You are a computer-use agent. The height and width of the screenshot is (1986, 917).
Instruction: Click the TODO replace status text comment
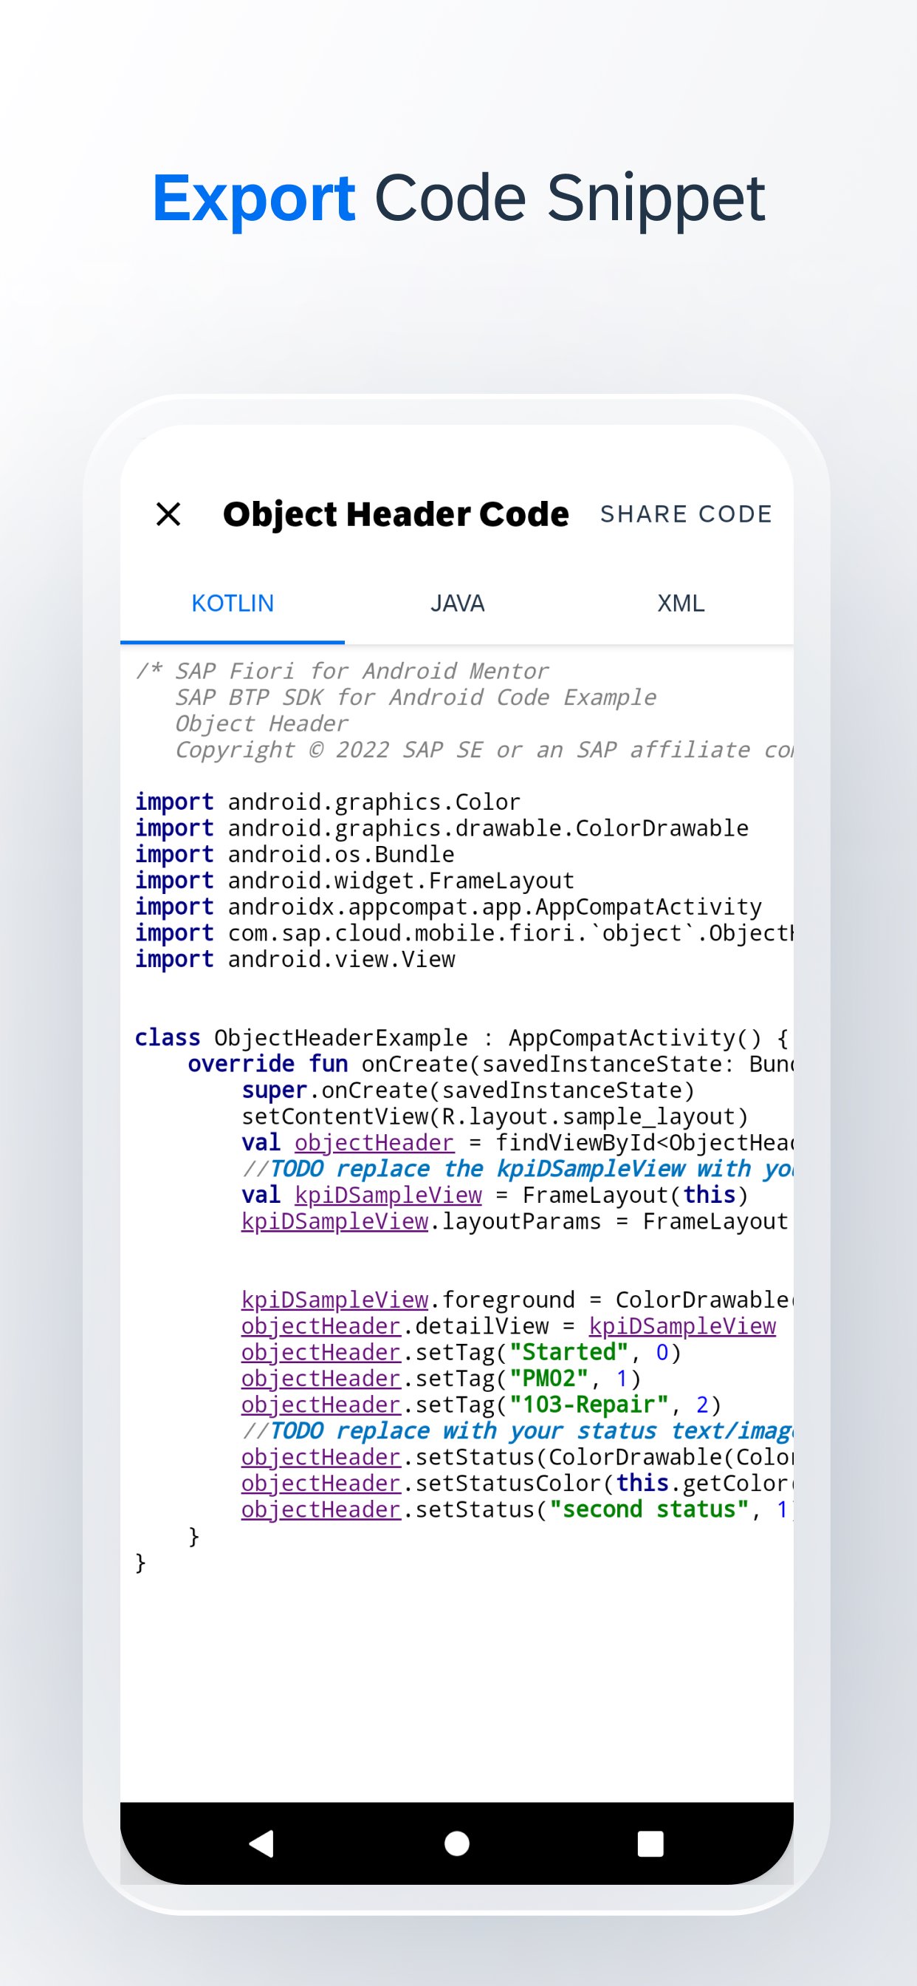(516, 1431)
